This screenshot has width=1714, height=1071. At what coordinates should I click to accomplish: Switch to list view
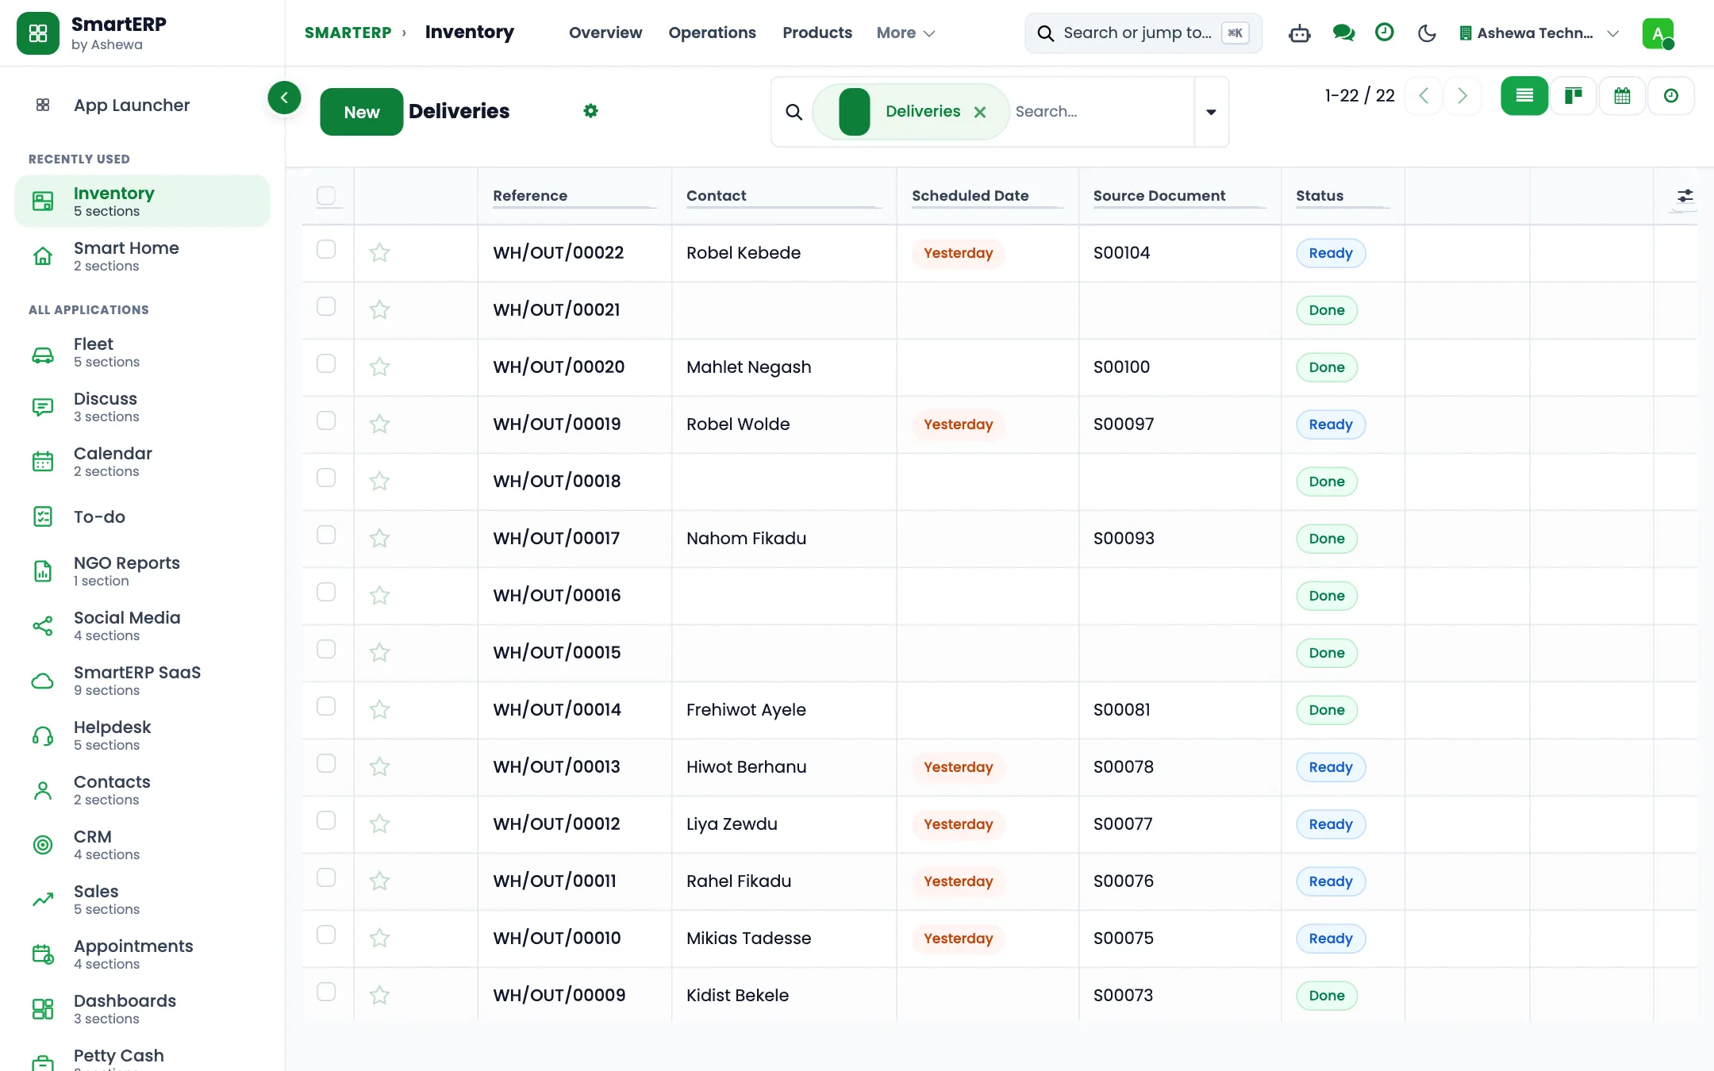click(1524, 96)
